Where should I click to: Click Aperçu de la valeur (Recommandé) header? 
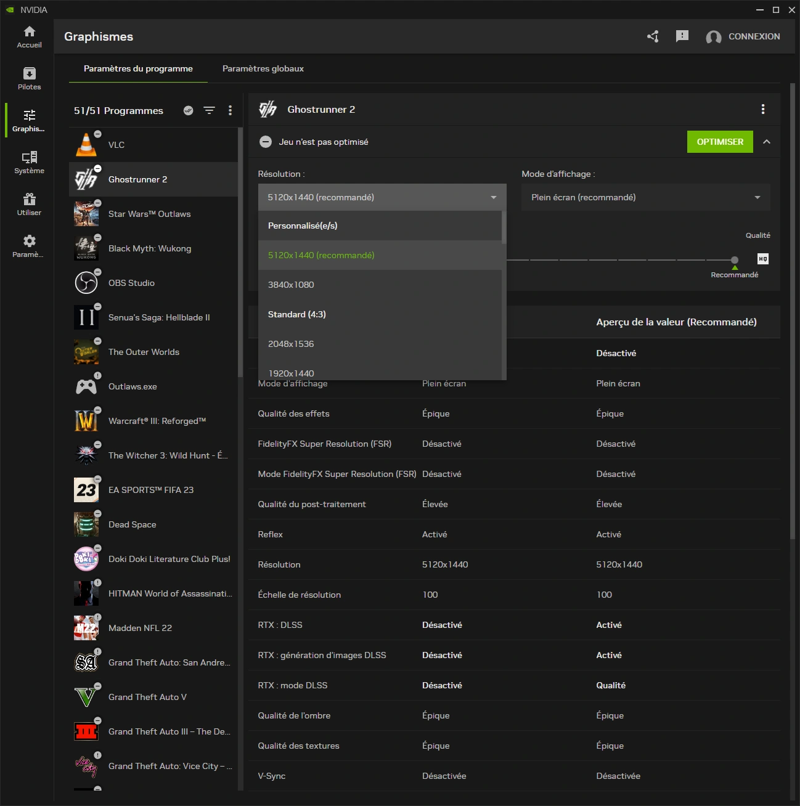pyautogui.click(x=676, y=322)
